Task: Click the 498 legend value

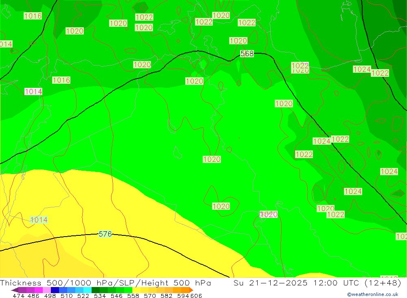Action: tap(50, 296)
